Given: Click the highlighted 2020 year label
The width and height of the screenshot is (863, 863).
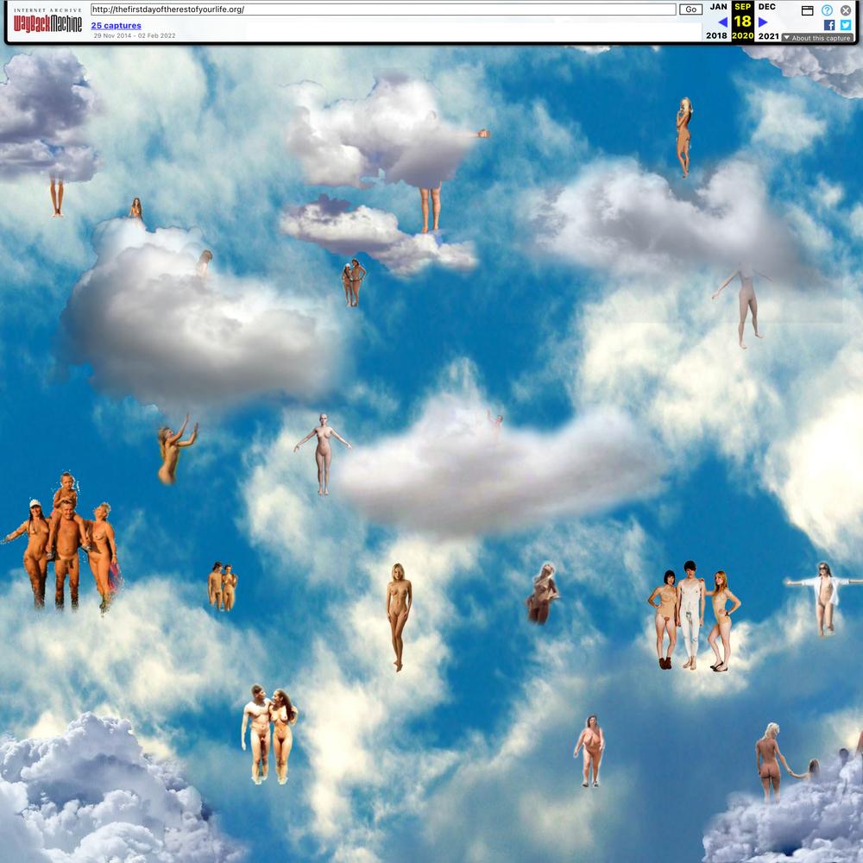Looking at the screenshot, I should coord(742,35).
